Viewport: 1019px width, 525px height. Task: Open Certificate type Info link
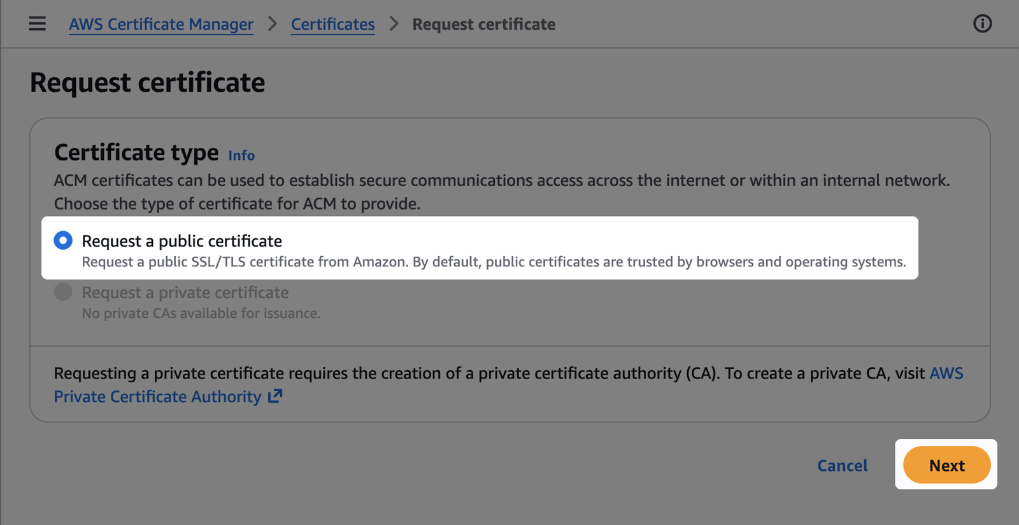[241, 155]
